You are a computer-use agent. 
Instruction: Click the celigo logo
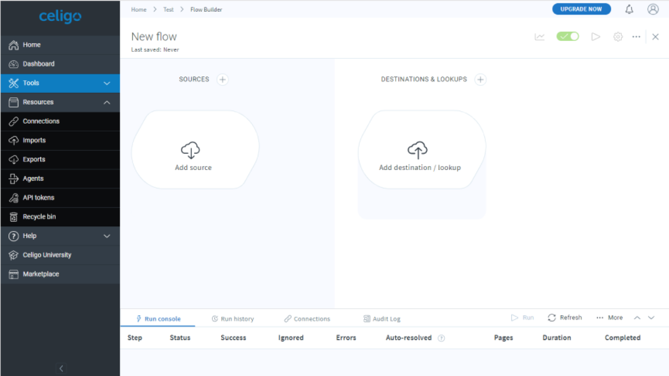(60, 16)
